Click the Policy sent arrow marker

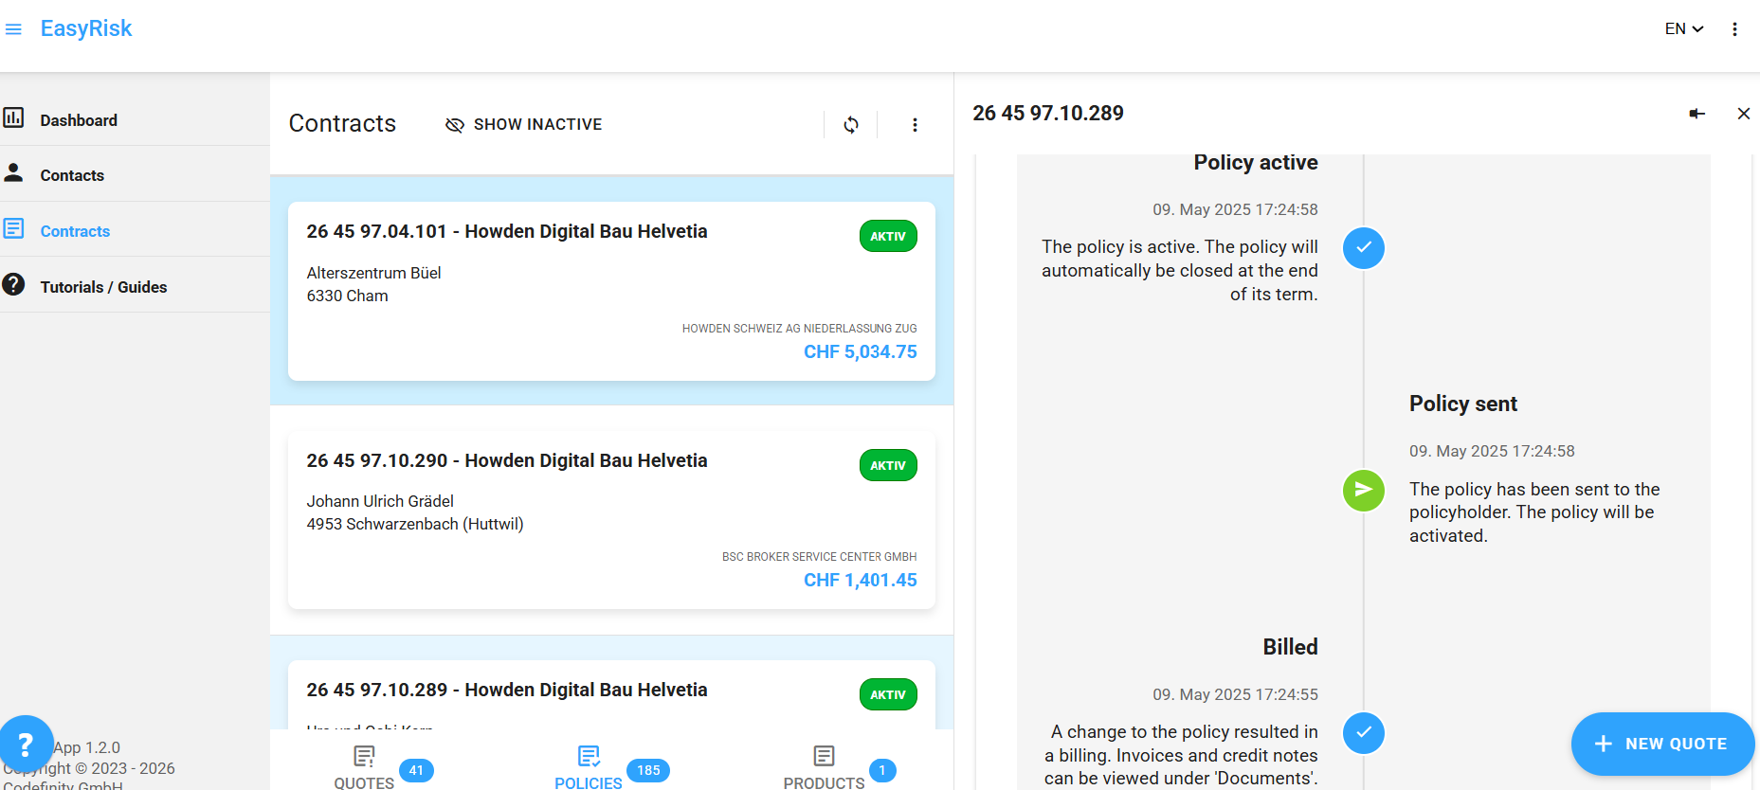point(1364,490)
